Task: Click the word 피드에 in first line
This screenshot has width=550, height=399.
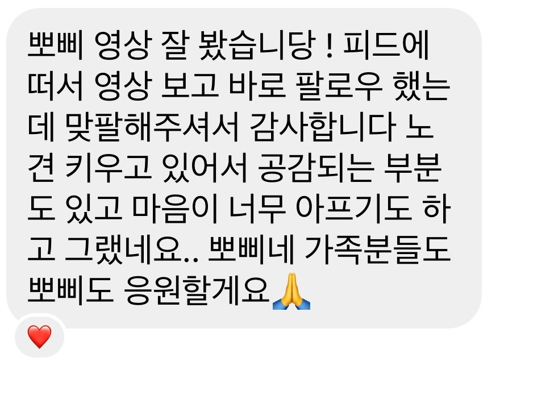Action: 386,45
